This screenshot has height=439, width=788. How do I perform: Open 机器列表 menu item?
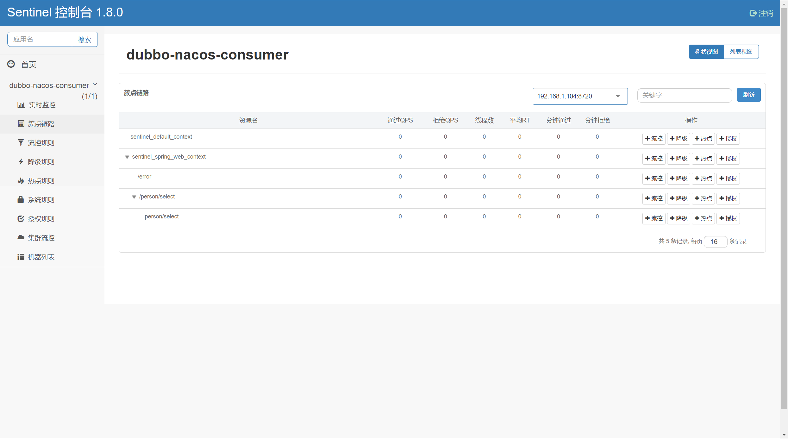[52, 257]
